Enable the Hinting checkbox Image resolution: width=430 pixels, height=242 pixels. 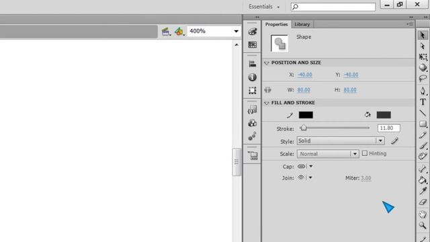364,153
